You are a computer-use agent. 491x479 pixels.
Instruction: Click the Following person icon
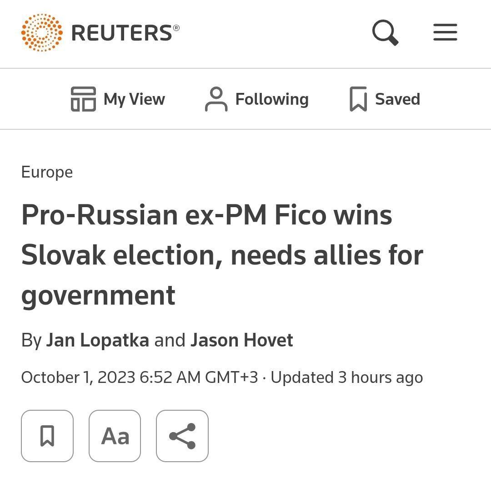click(x=216, y=99)
